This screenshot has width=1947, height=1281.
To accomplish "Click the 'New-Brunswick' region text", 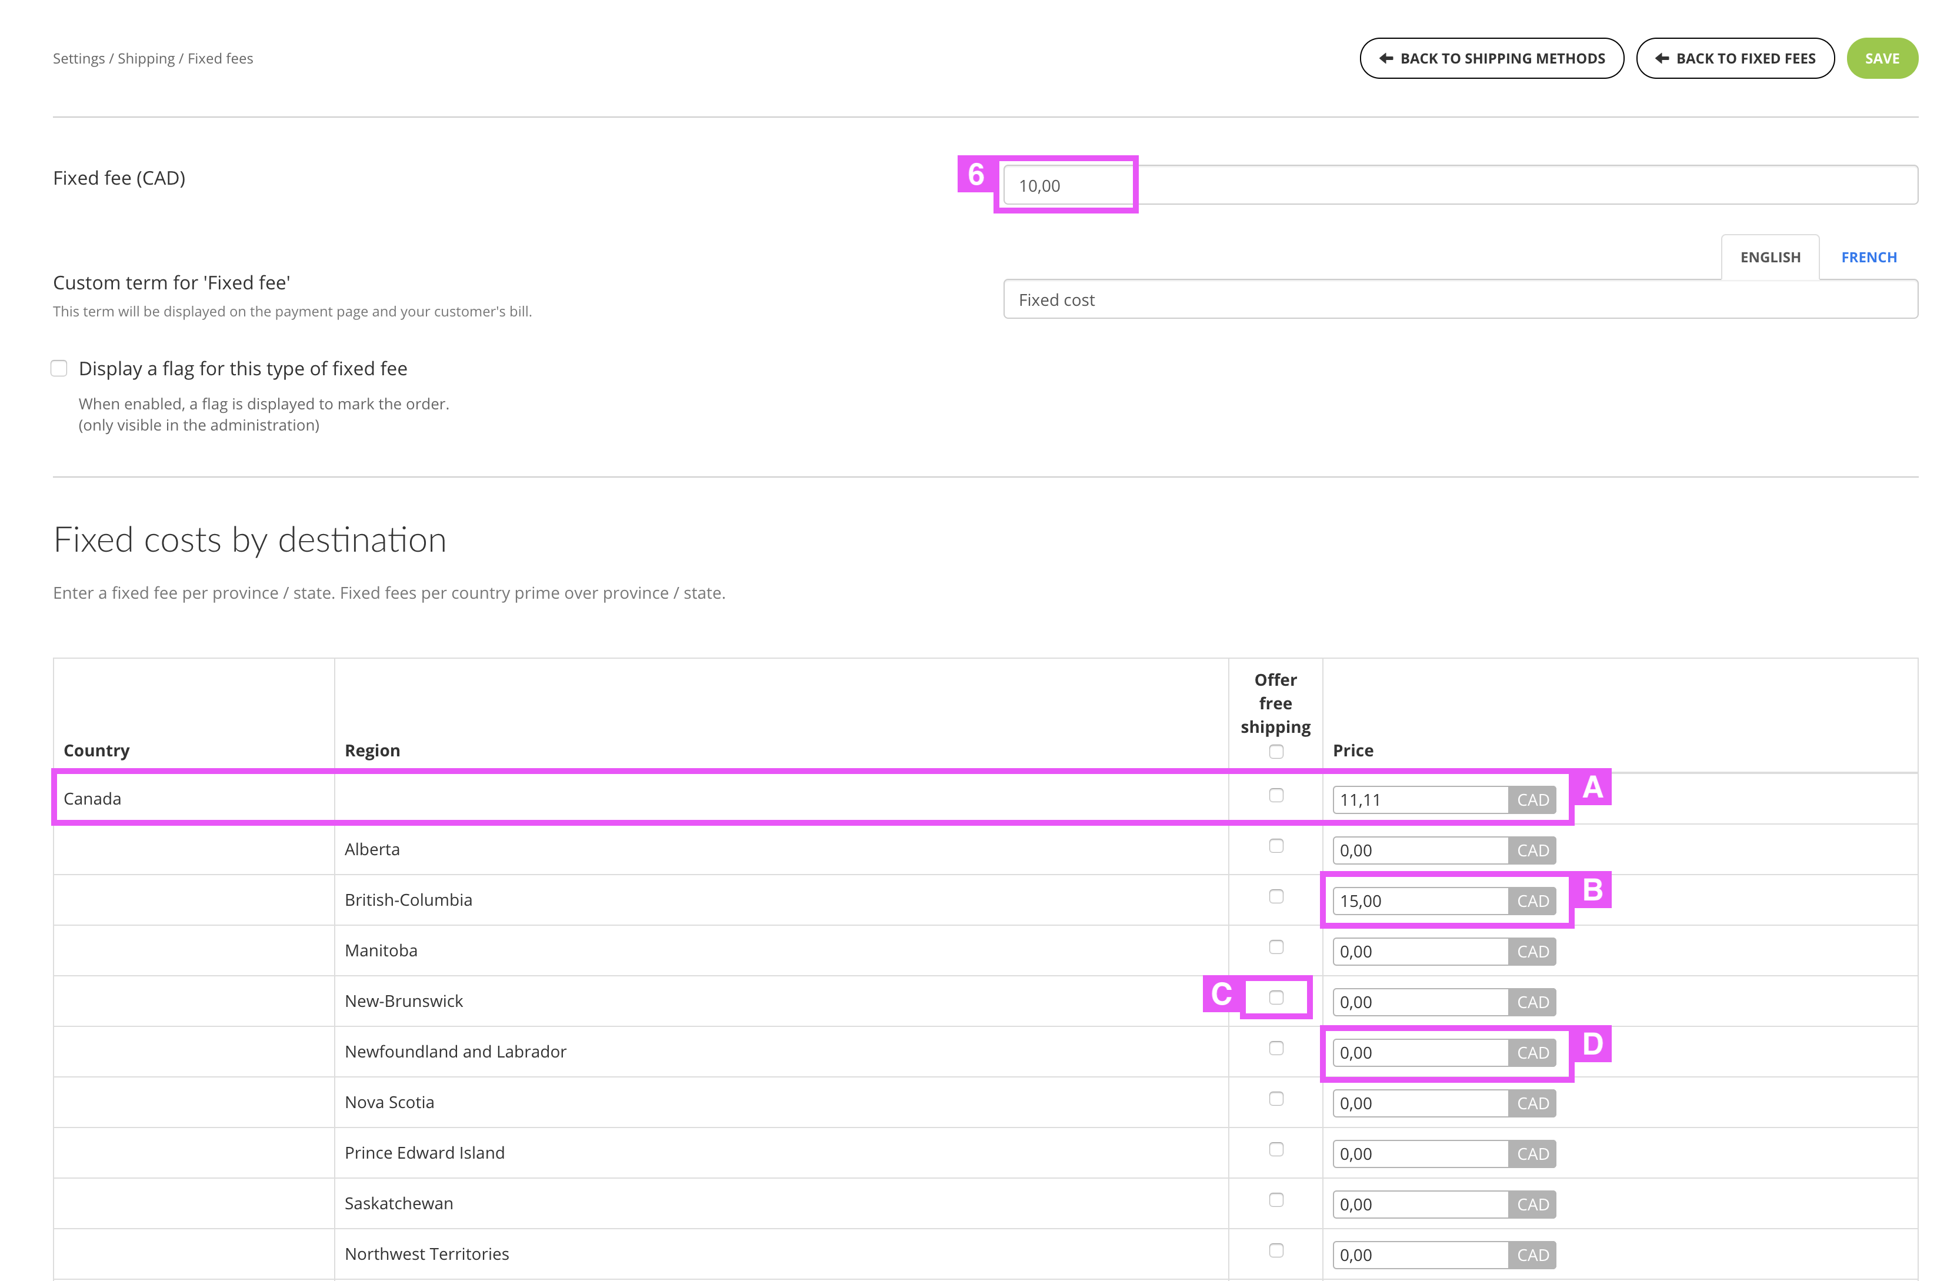I will [404, 1001].
